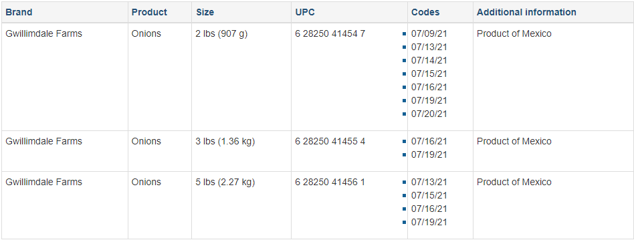Screen dimensions: 634x242
Task: Click Onions in the 5 lbs row
Action: click(146, 183)
